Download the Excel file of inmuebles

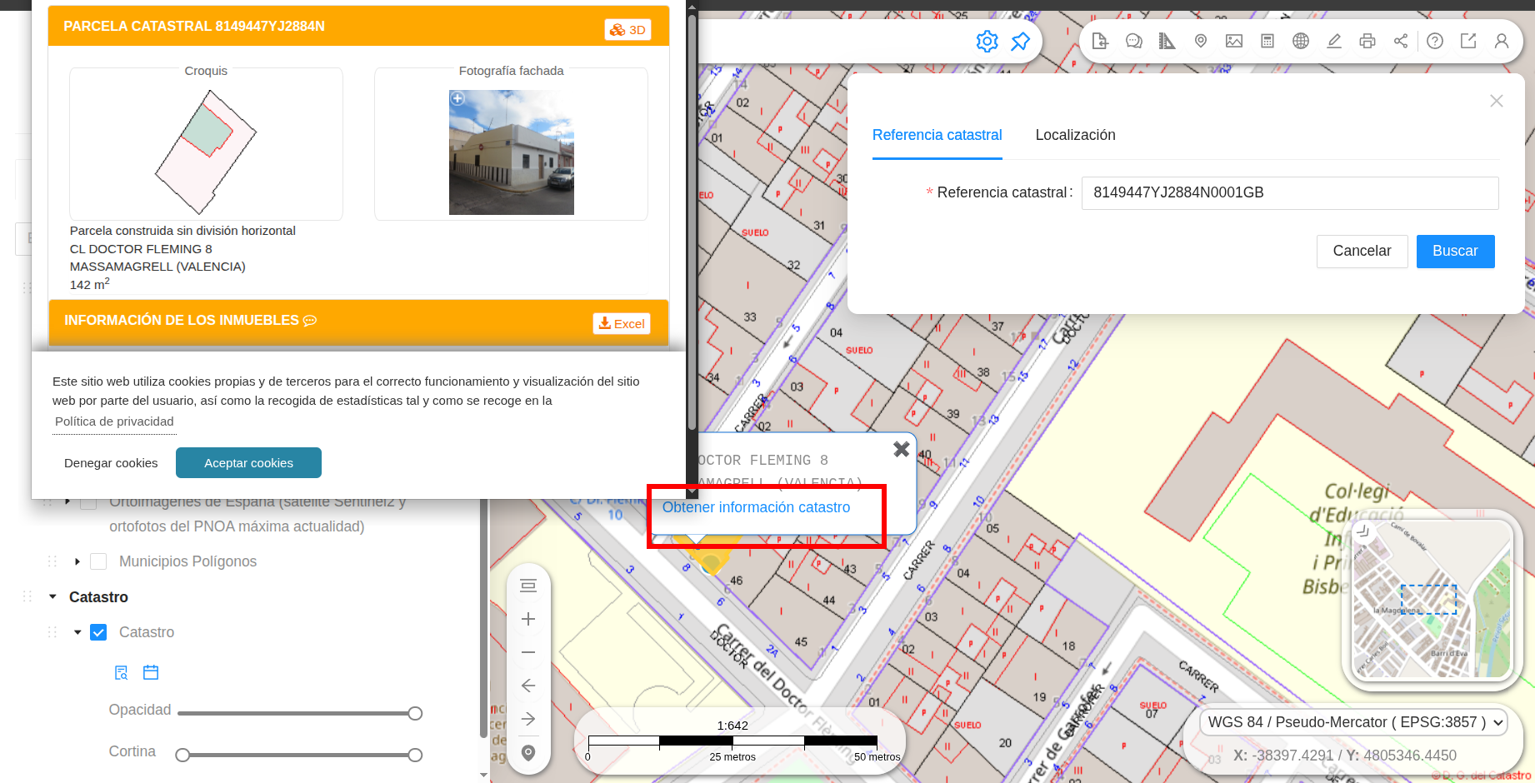click(622, 323)
